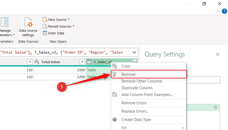Click the T_Sales_v2 table type icon
Image resolution: width=228 pixels, height=130 pixels.
coord(89,62)
